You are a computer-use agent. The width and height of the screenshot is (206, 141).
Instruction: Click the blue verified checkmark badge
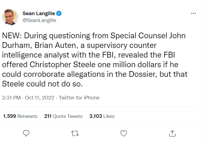pos(59,13)
